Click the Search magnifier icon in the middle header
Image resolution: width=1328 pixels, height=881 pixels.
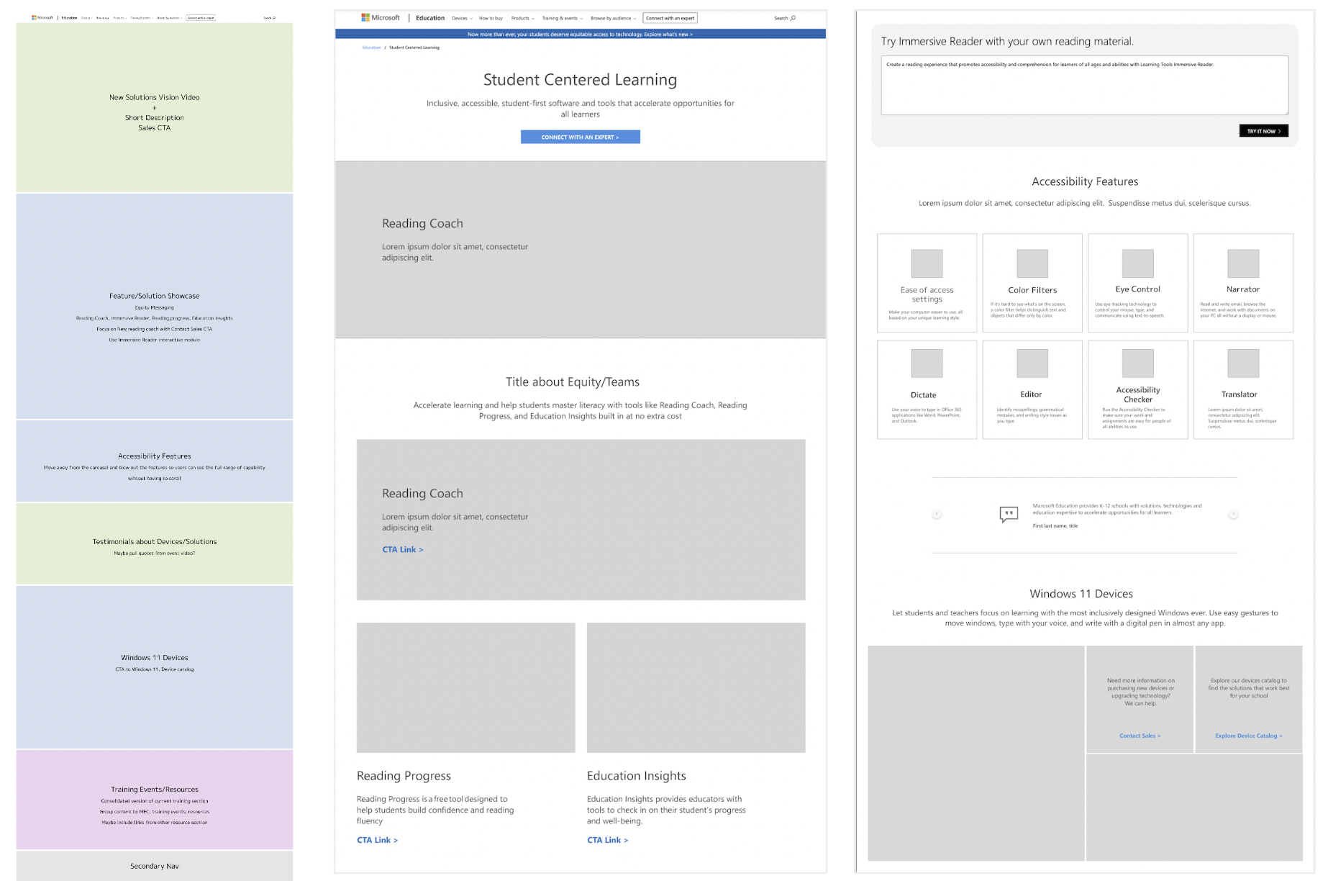tap(793, 18)
